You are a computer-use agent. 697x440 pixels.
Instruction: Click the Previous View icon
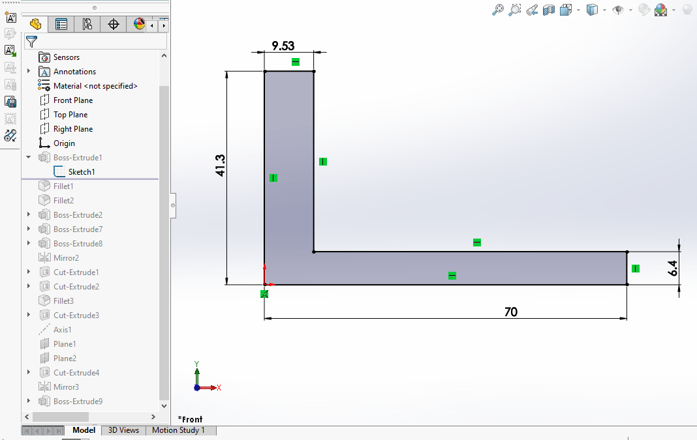pos(532,10)
